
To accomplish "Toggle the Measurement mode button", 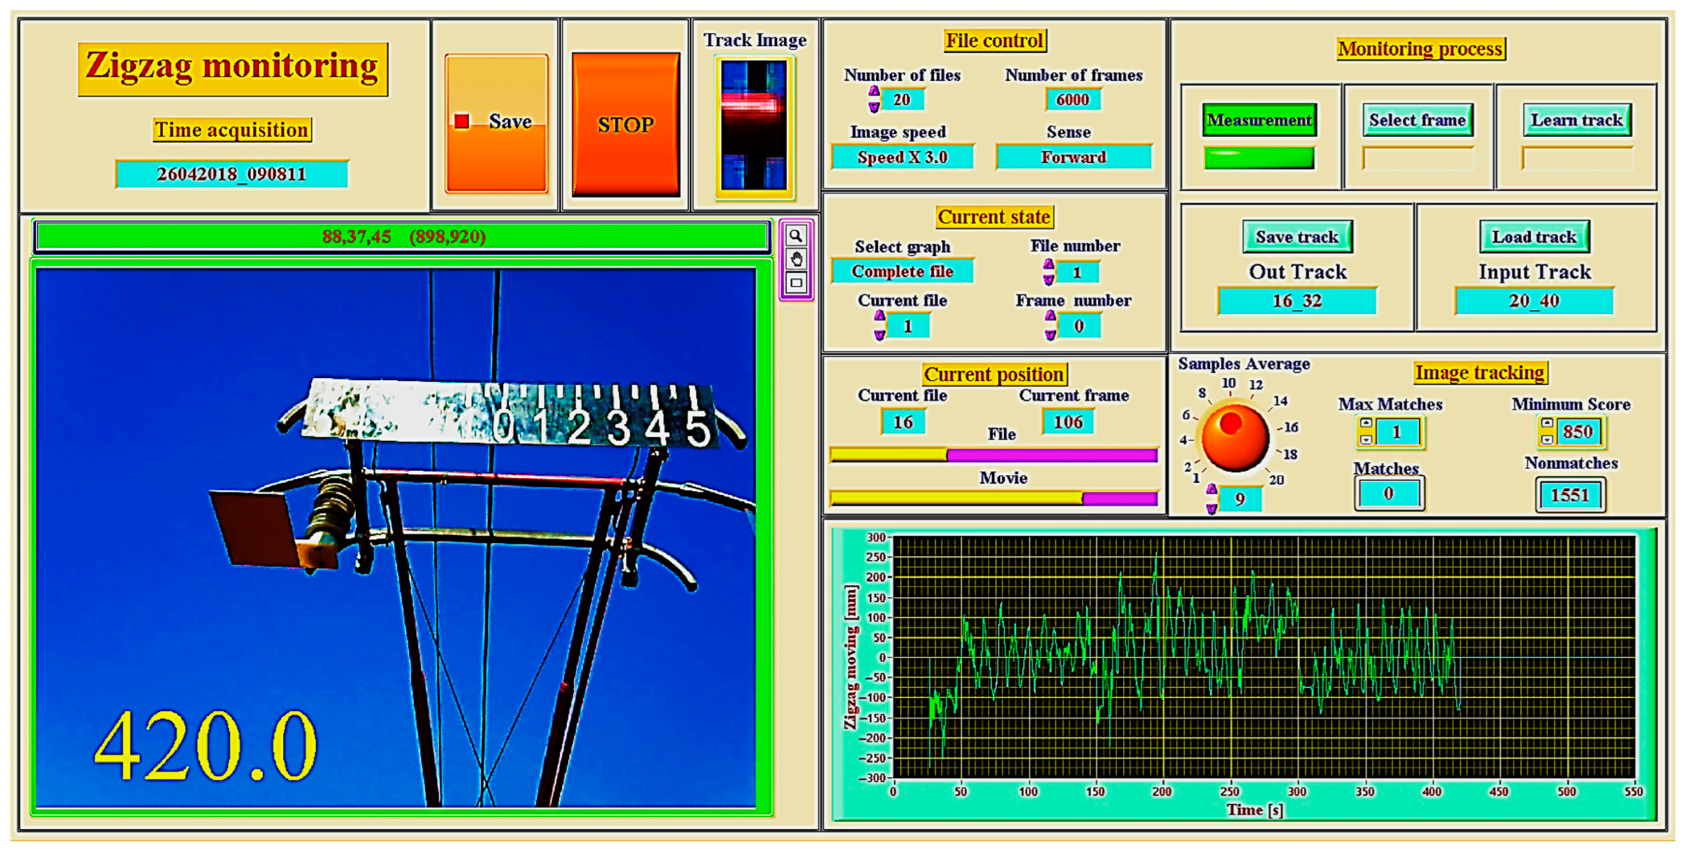I will (1258, 120).
